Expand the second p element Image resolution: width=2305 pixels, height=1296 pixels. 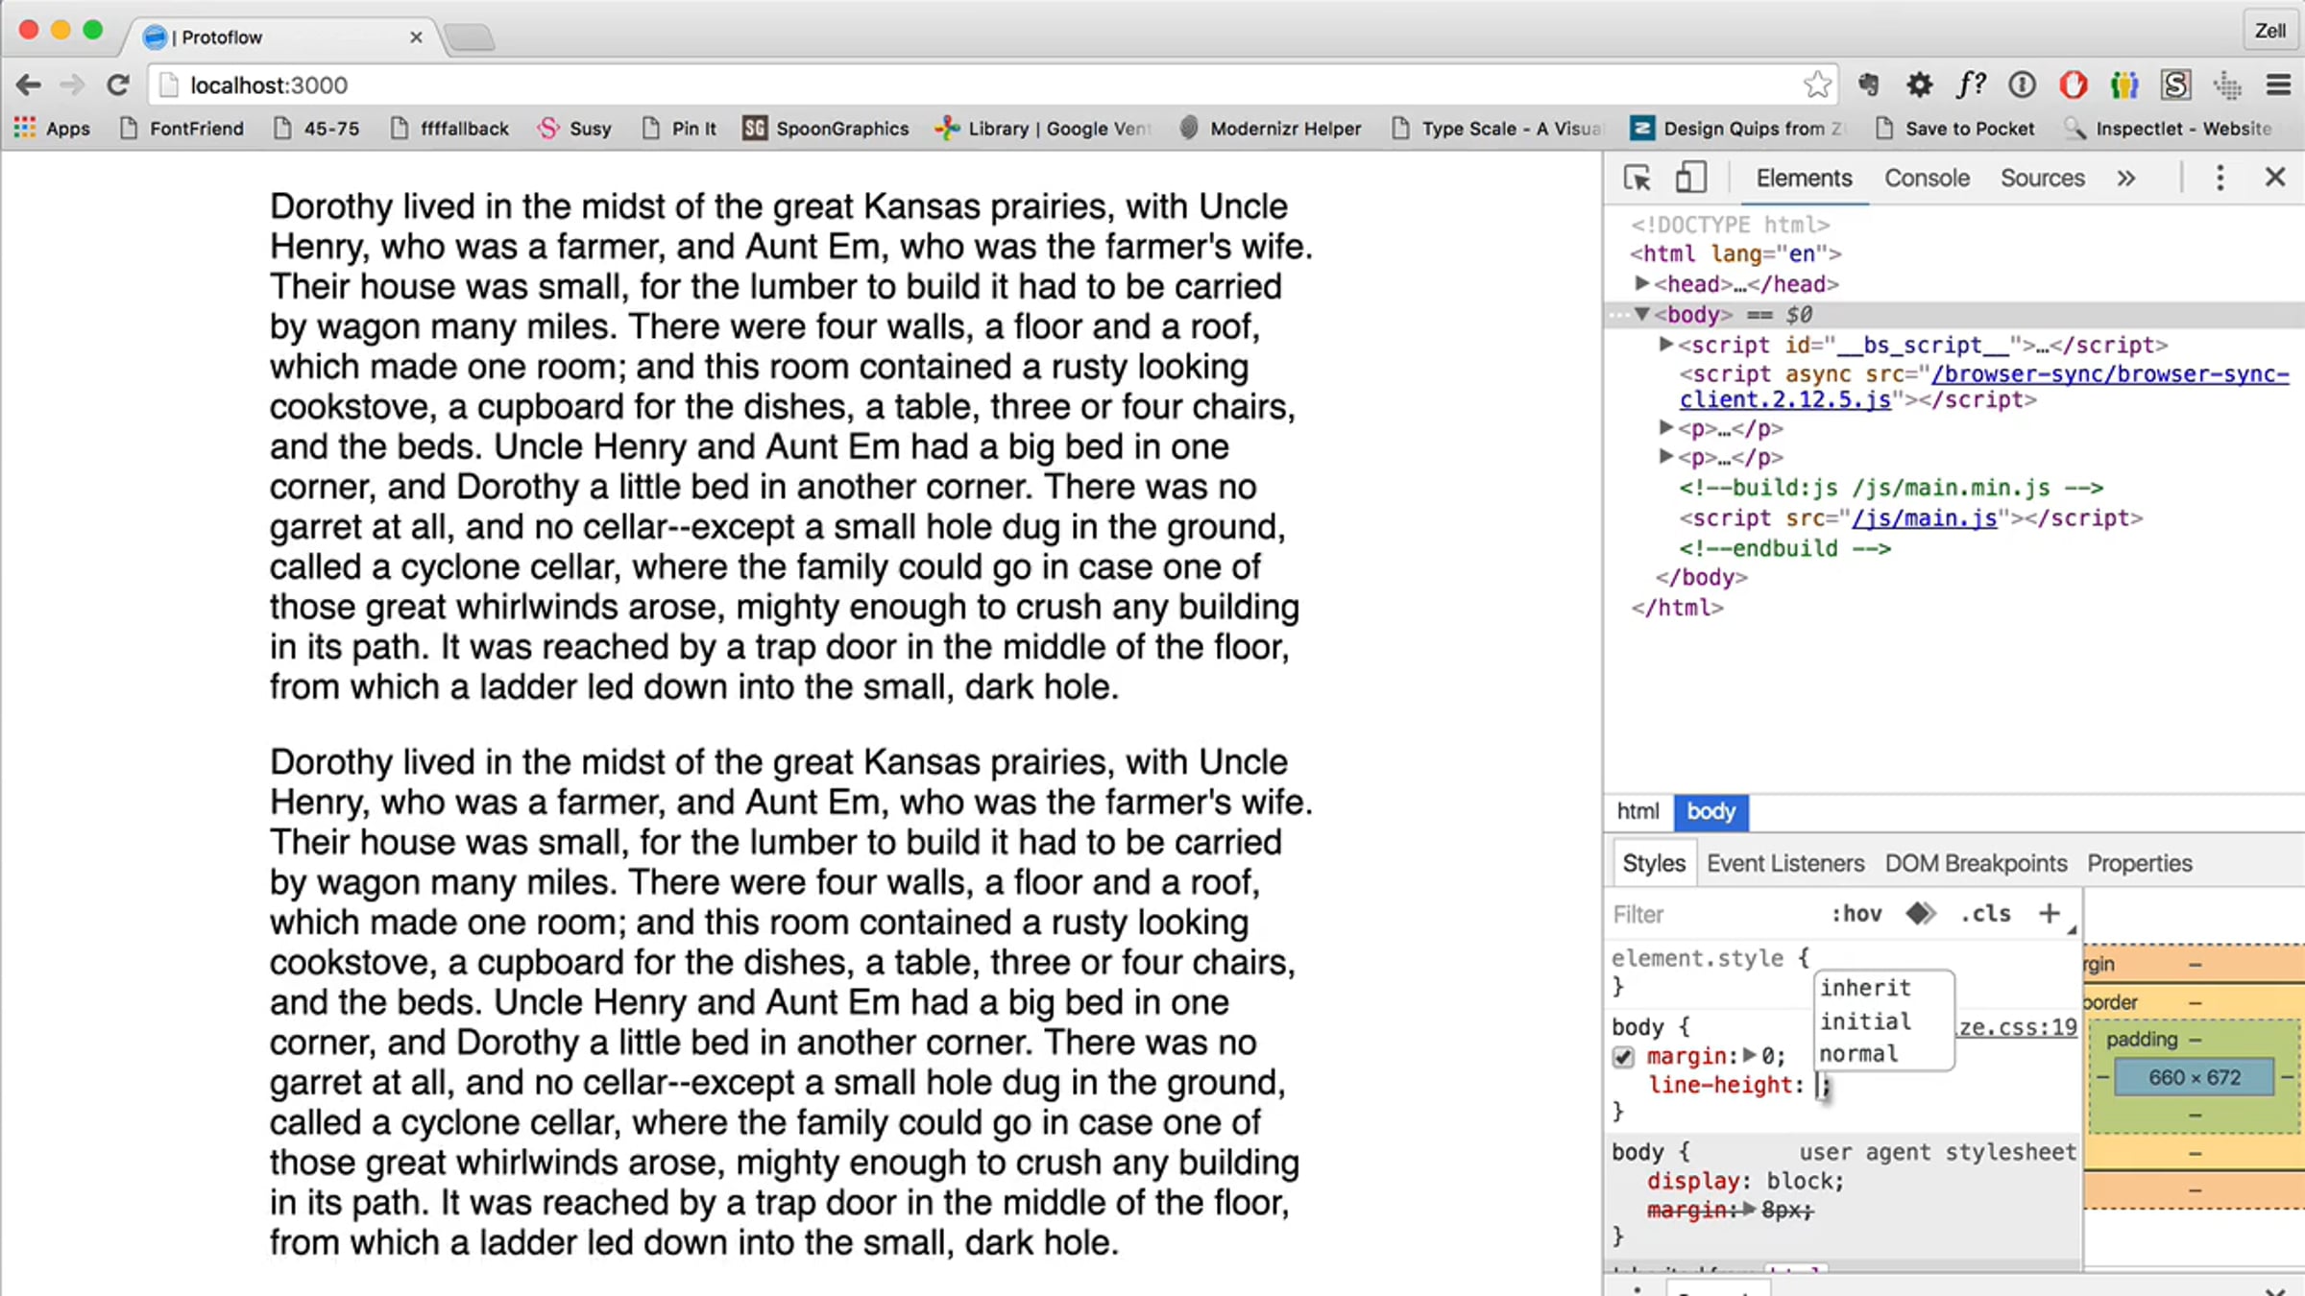1666,456
